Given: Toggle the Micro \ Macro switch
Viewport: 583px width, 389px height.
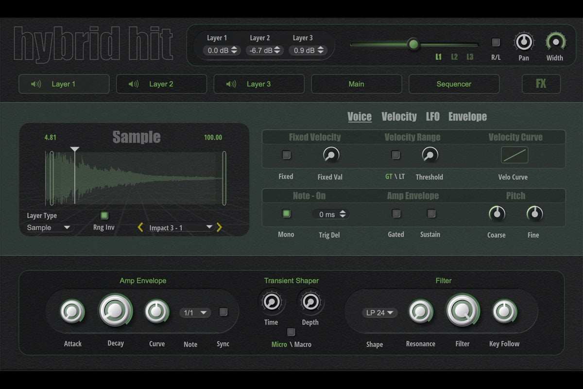Looking at the screenshot, I should 291,332.
